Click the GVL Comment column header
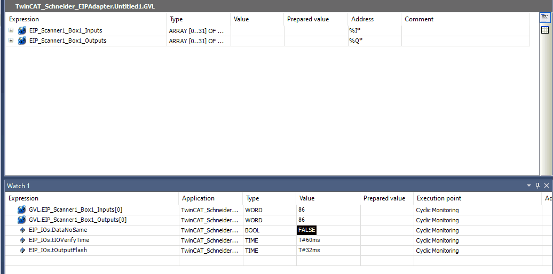The image size is (553, 274). click(x=465, y=19)
